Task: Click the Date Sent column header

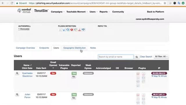Action: (x=41, y=68)
